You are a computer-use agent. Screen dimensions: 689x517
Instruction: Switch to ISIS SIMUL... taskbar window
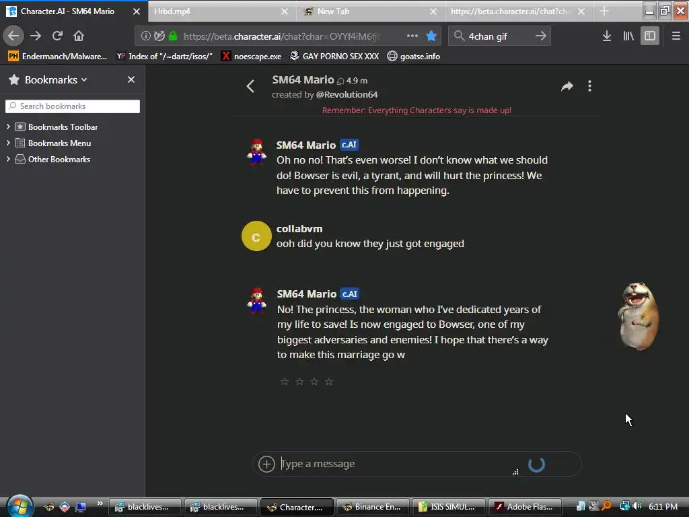click(x=448, y=507)
